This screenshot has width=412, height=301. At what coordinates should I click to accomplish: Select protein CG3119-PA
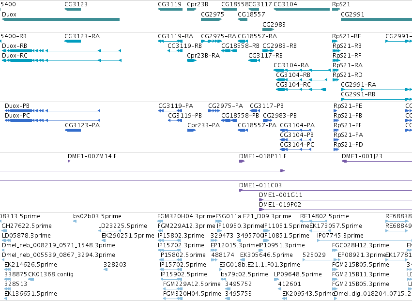click(176, 106)
